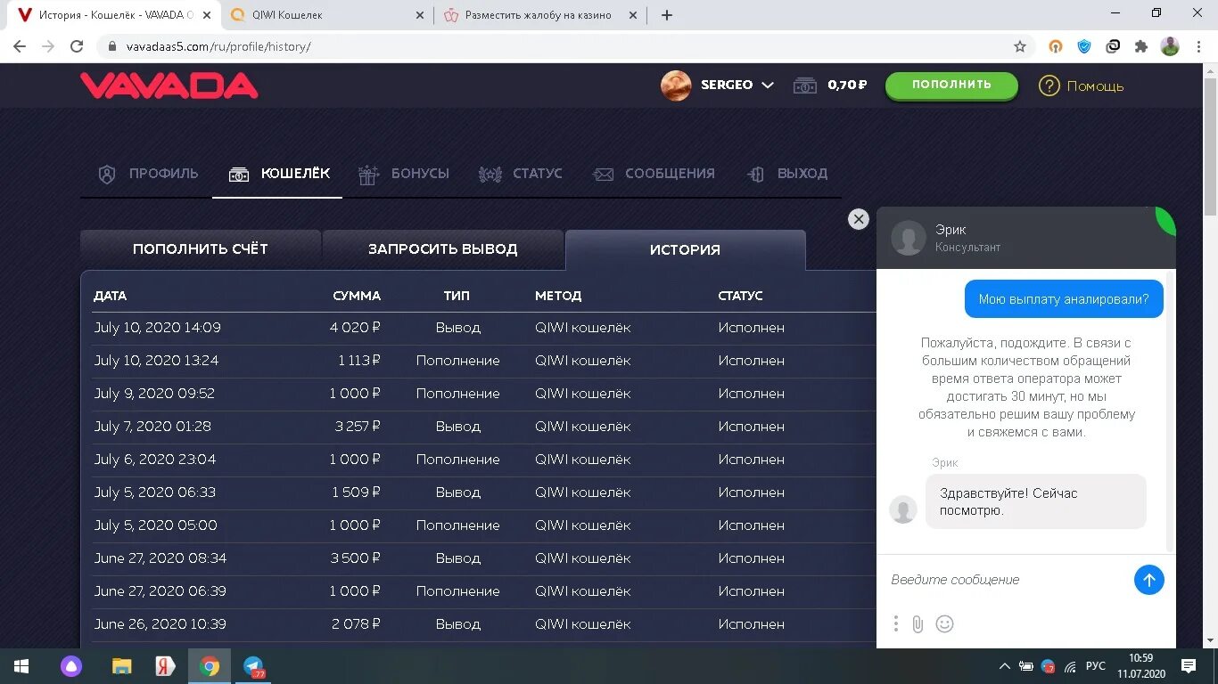Image resolution: width=1218 pixels, height=684 pixels.
Task: Click the 3 500 ₽ amount
Action: (357, 558)
